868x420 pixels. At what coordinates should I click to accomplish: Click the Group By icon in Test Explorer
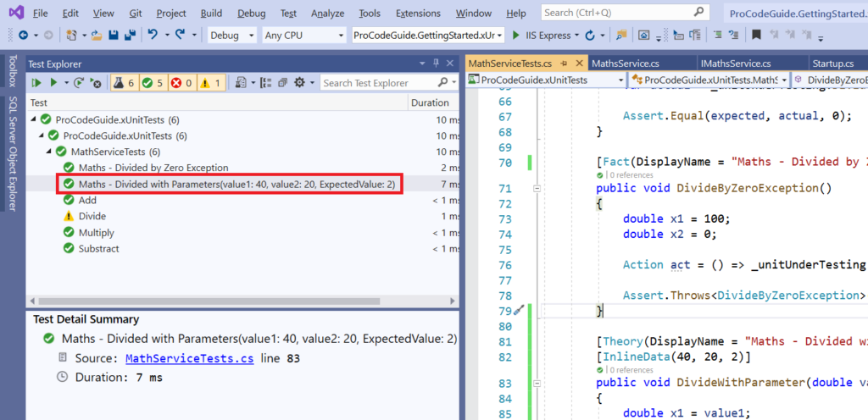[267, 83]
